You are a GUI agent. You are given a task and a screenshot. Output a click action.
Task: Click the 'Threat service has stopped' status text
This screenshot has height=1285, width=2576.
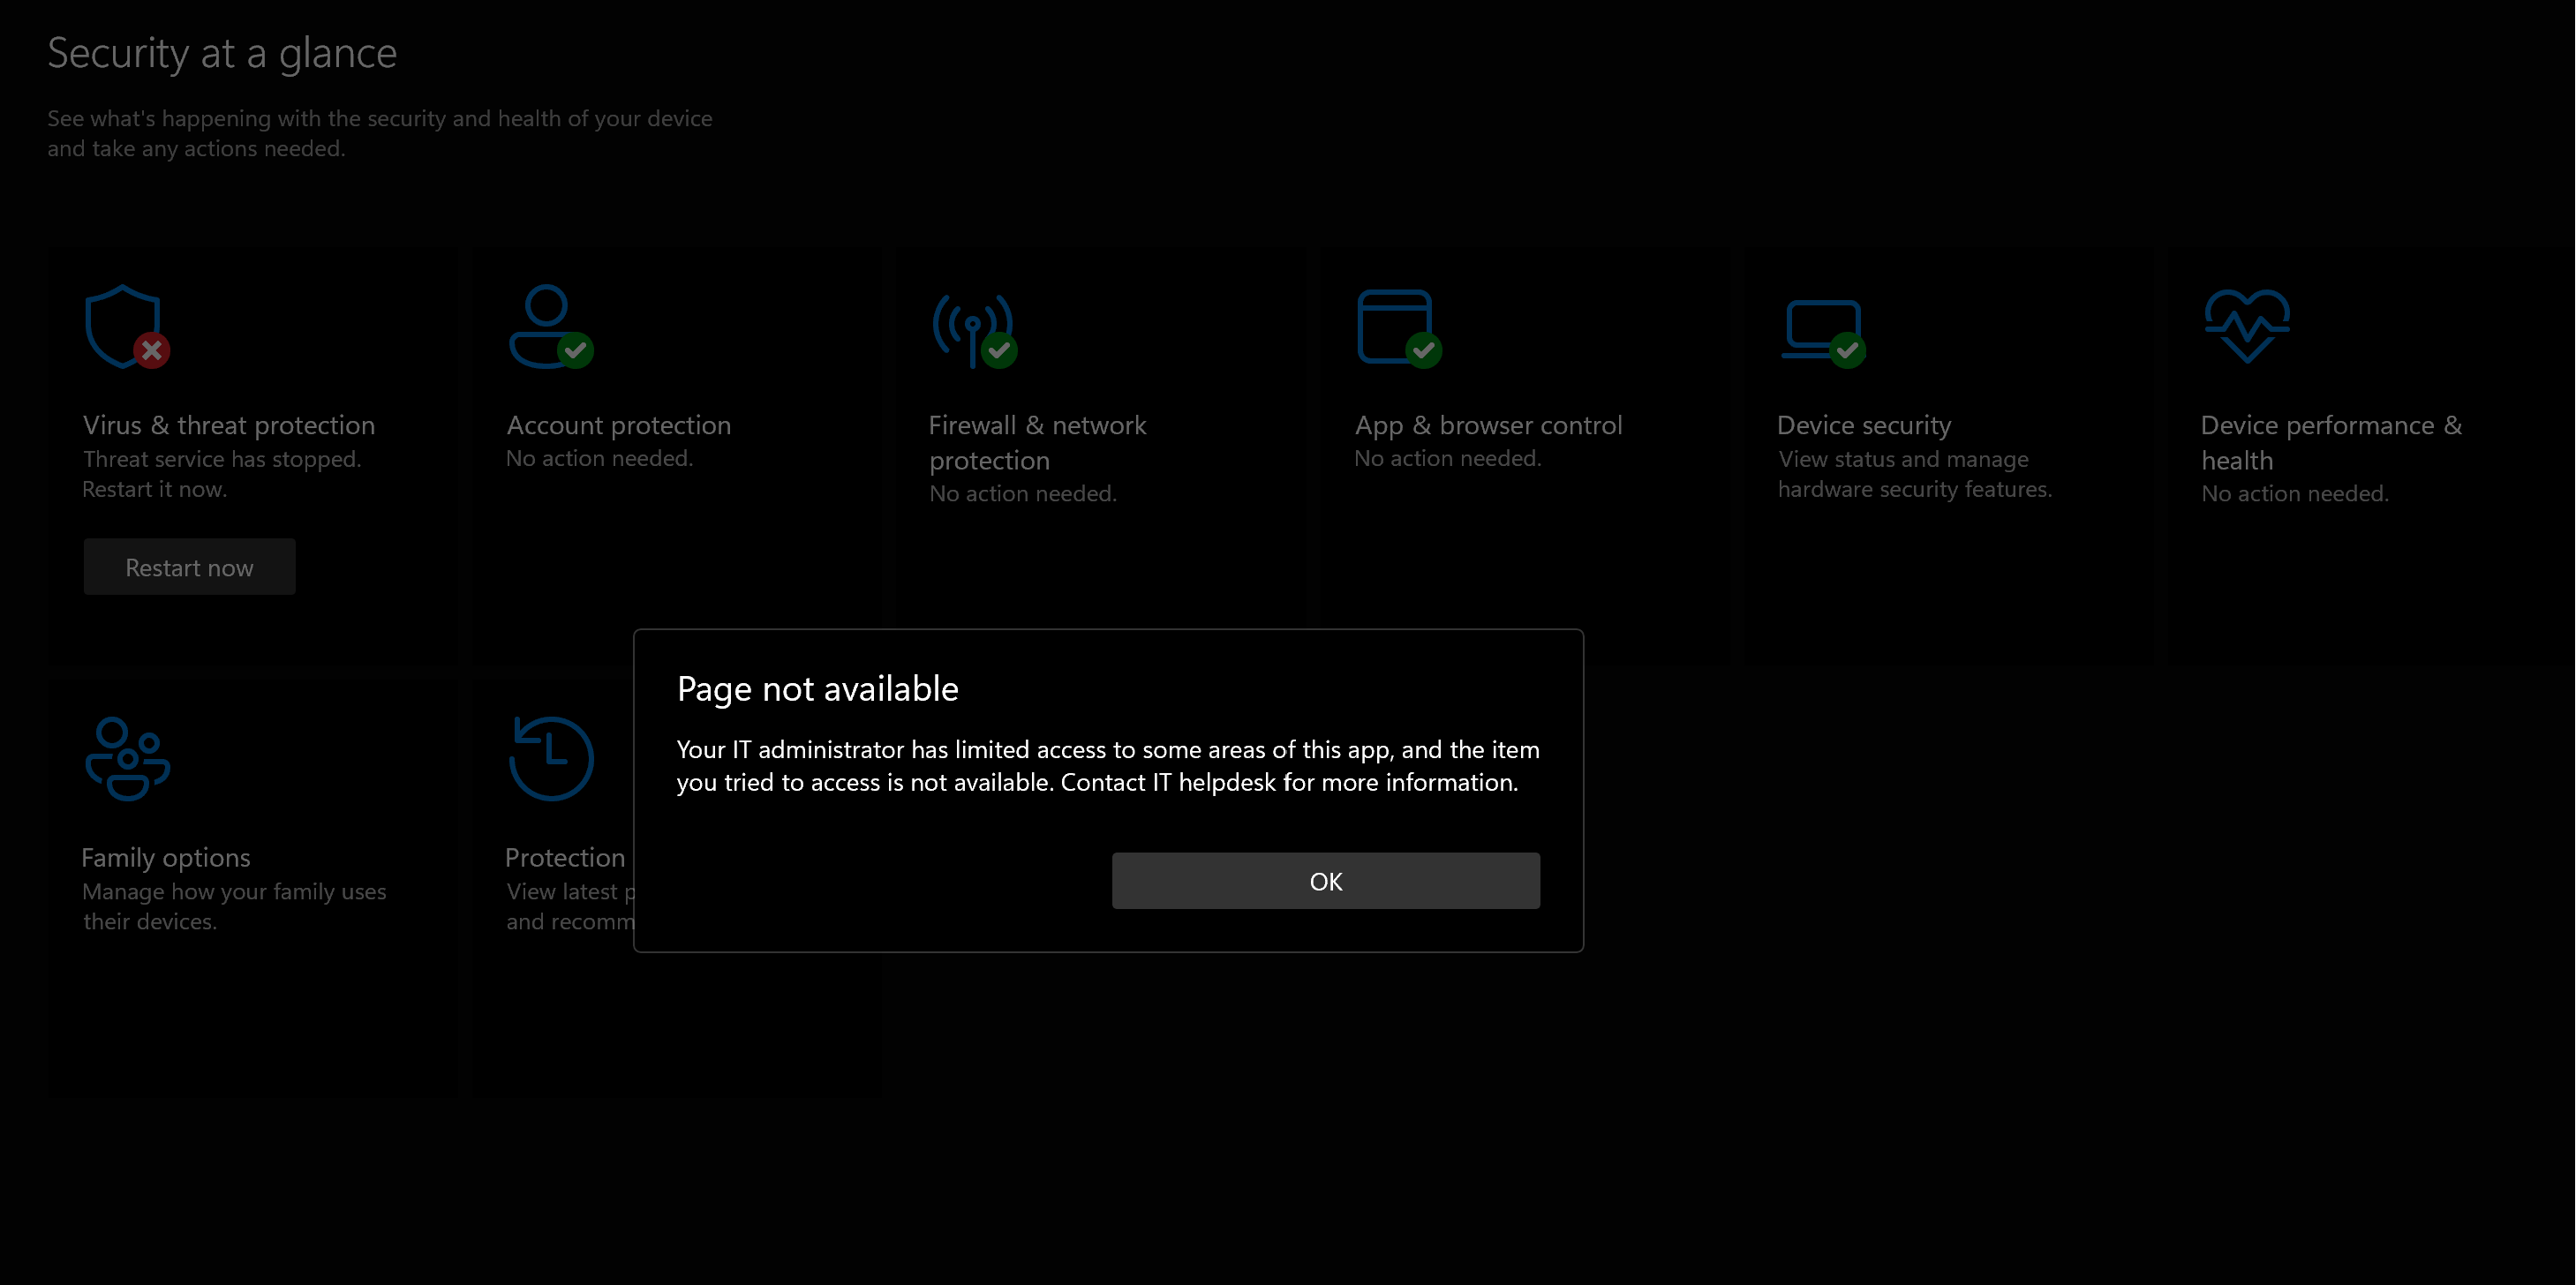pos(222,474)
